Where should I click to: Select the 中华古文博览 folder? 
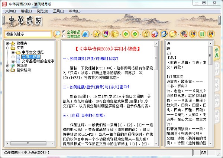tap(33, 52)
